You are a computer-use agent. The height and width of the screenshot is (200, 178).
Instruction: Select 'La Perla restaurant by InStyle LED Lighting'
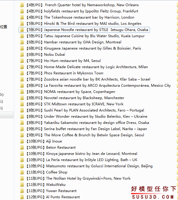coord(92,160)
